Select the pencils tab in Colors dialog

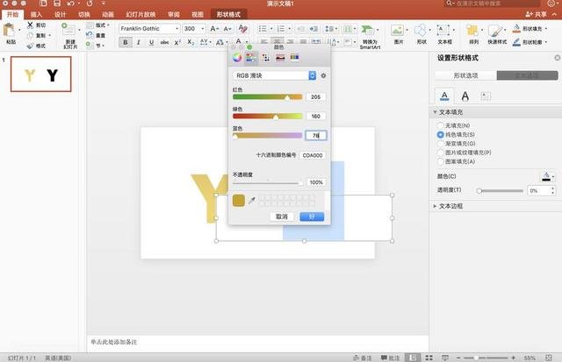coord(294,57)
